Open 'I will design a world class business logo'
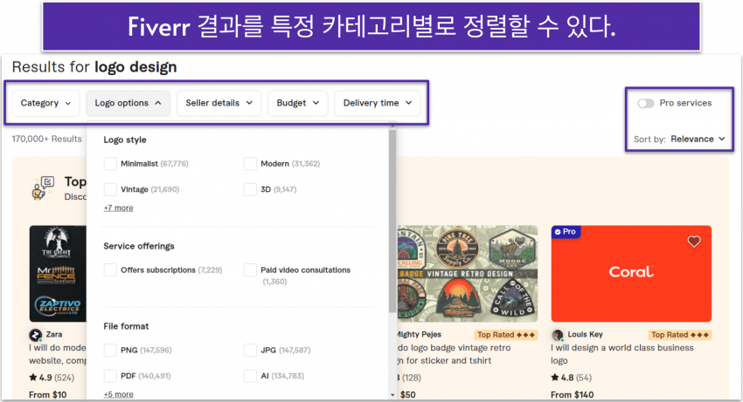Viewport: 743px width, 402px height. click(621, 354)
